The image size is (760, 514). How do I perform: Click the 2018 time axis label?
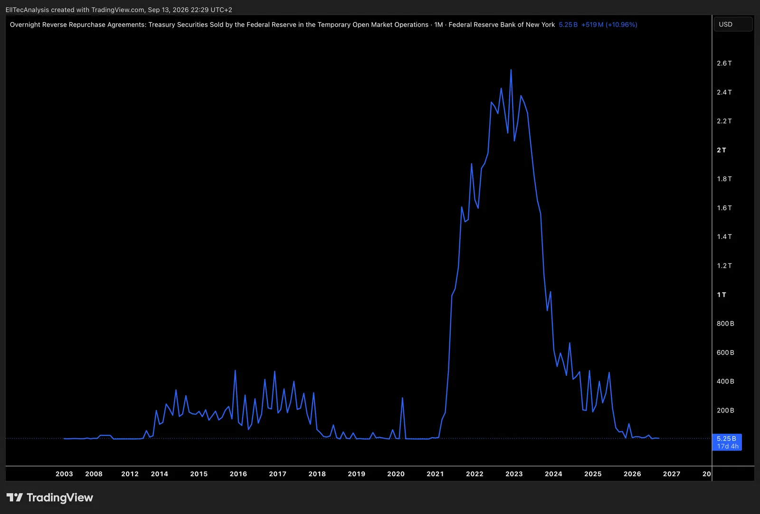[x=317, y=474]
